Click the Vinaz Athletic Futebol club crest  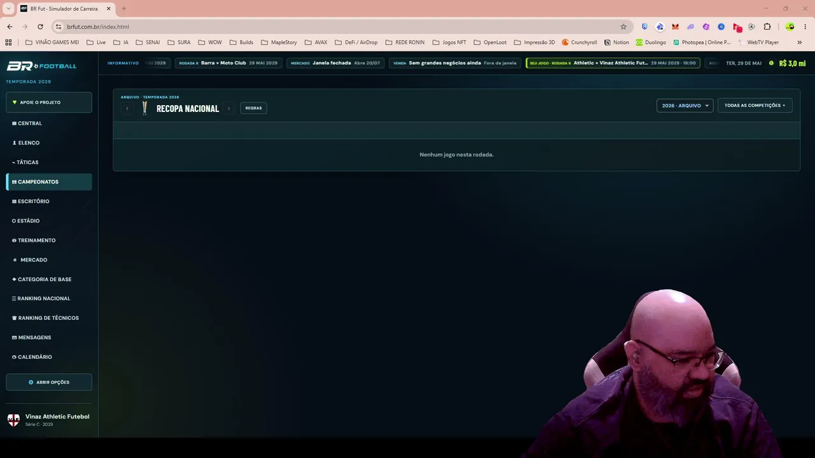pyautogui.click(x=13, y=420)
